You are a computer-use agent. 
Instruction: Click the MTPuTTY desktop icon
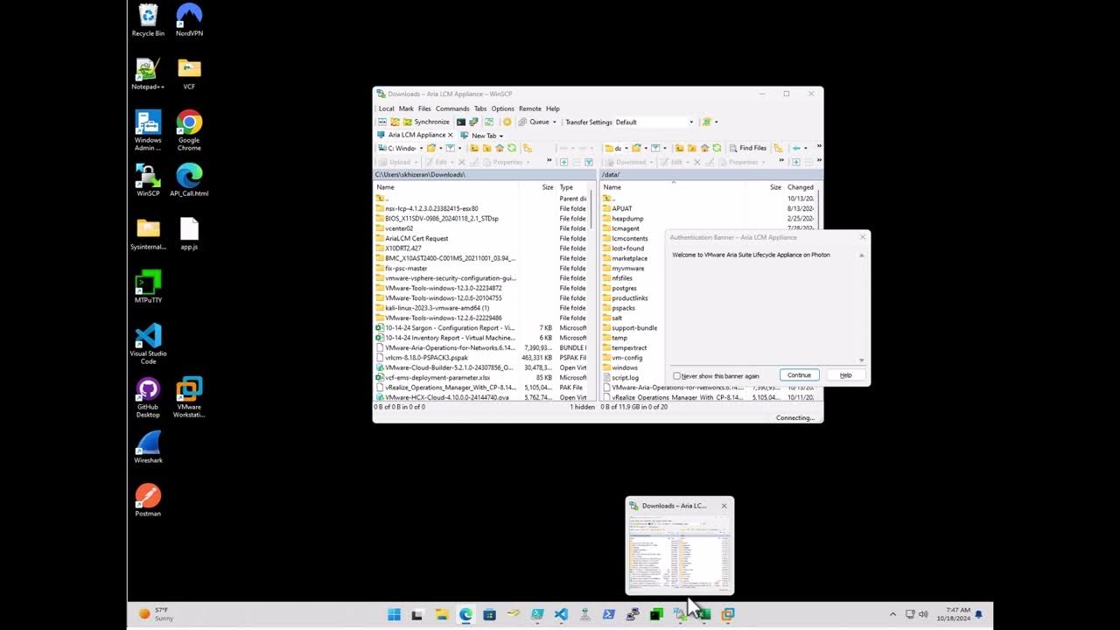[x=148, y=288]
